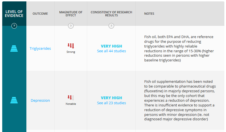226x132 pixels.
Task: View See all 44 studies link
Action: 111,51
